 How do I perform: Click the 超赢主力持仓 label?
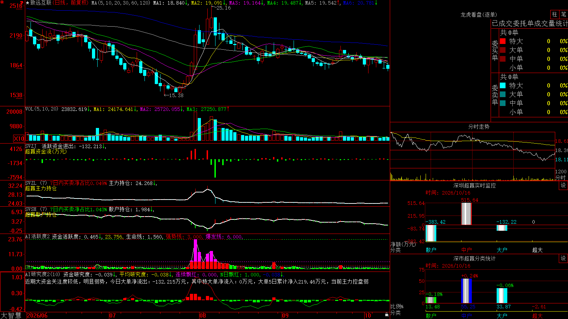coord(41,188)
